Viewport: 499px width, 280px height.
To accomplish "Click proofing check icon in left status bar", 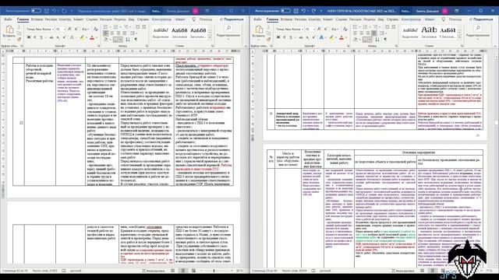I will (64, 271).
